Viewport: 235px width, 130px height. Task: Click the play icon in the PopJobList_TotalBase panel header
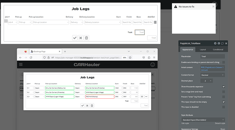pos(215,43)
